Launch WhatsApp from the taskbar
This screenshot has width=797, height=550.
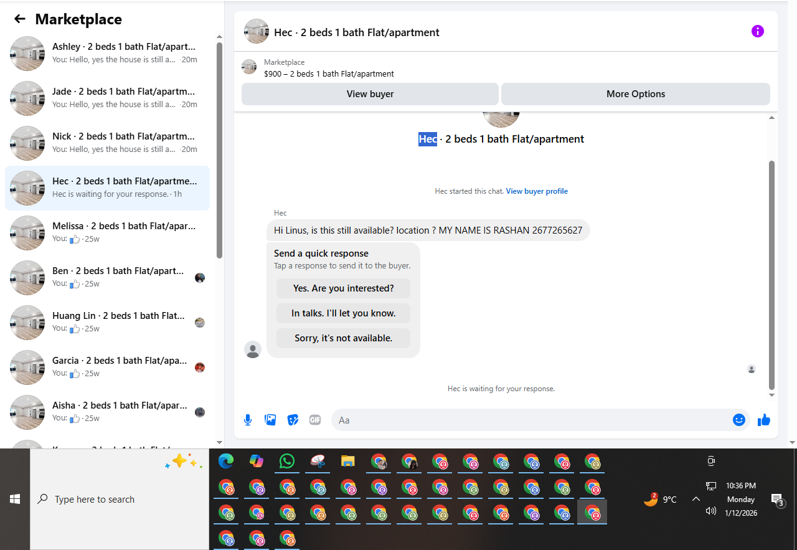(x=286, y=461)
